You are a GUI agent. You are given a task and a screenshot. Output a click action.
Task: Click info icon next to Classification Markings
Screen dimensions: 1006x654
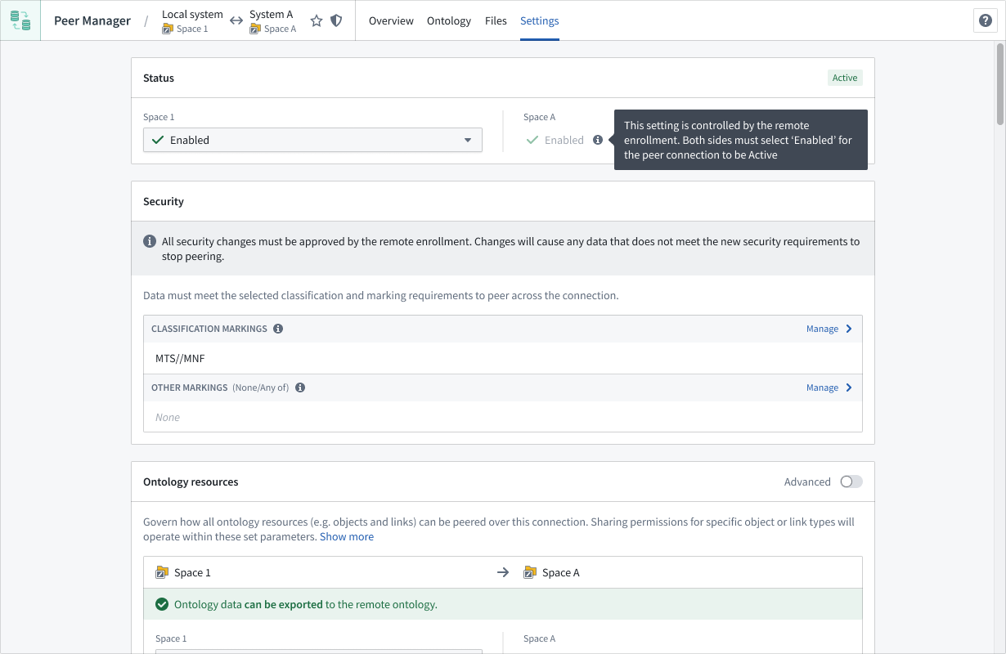tap(278, 329)
